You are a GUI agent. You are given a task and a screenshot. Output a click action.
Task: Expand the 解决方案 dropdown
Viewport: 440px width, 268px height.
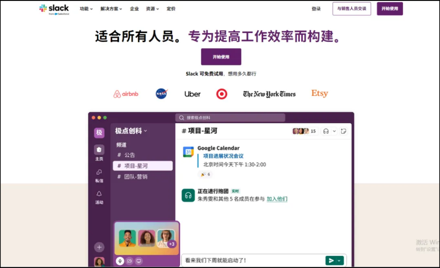pos(111,9)
